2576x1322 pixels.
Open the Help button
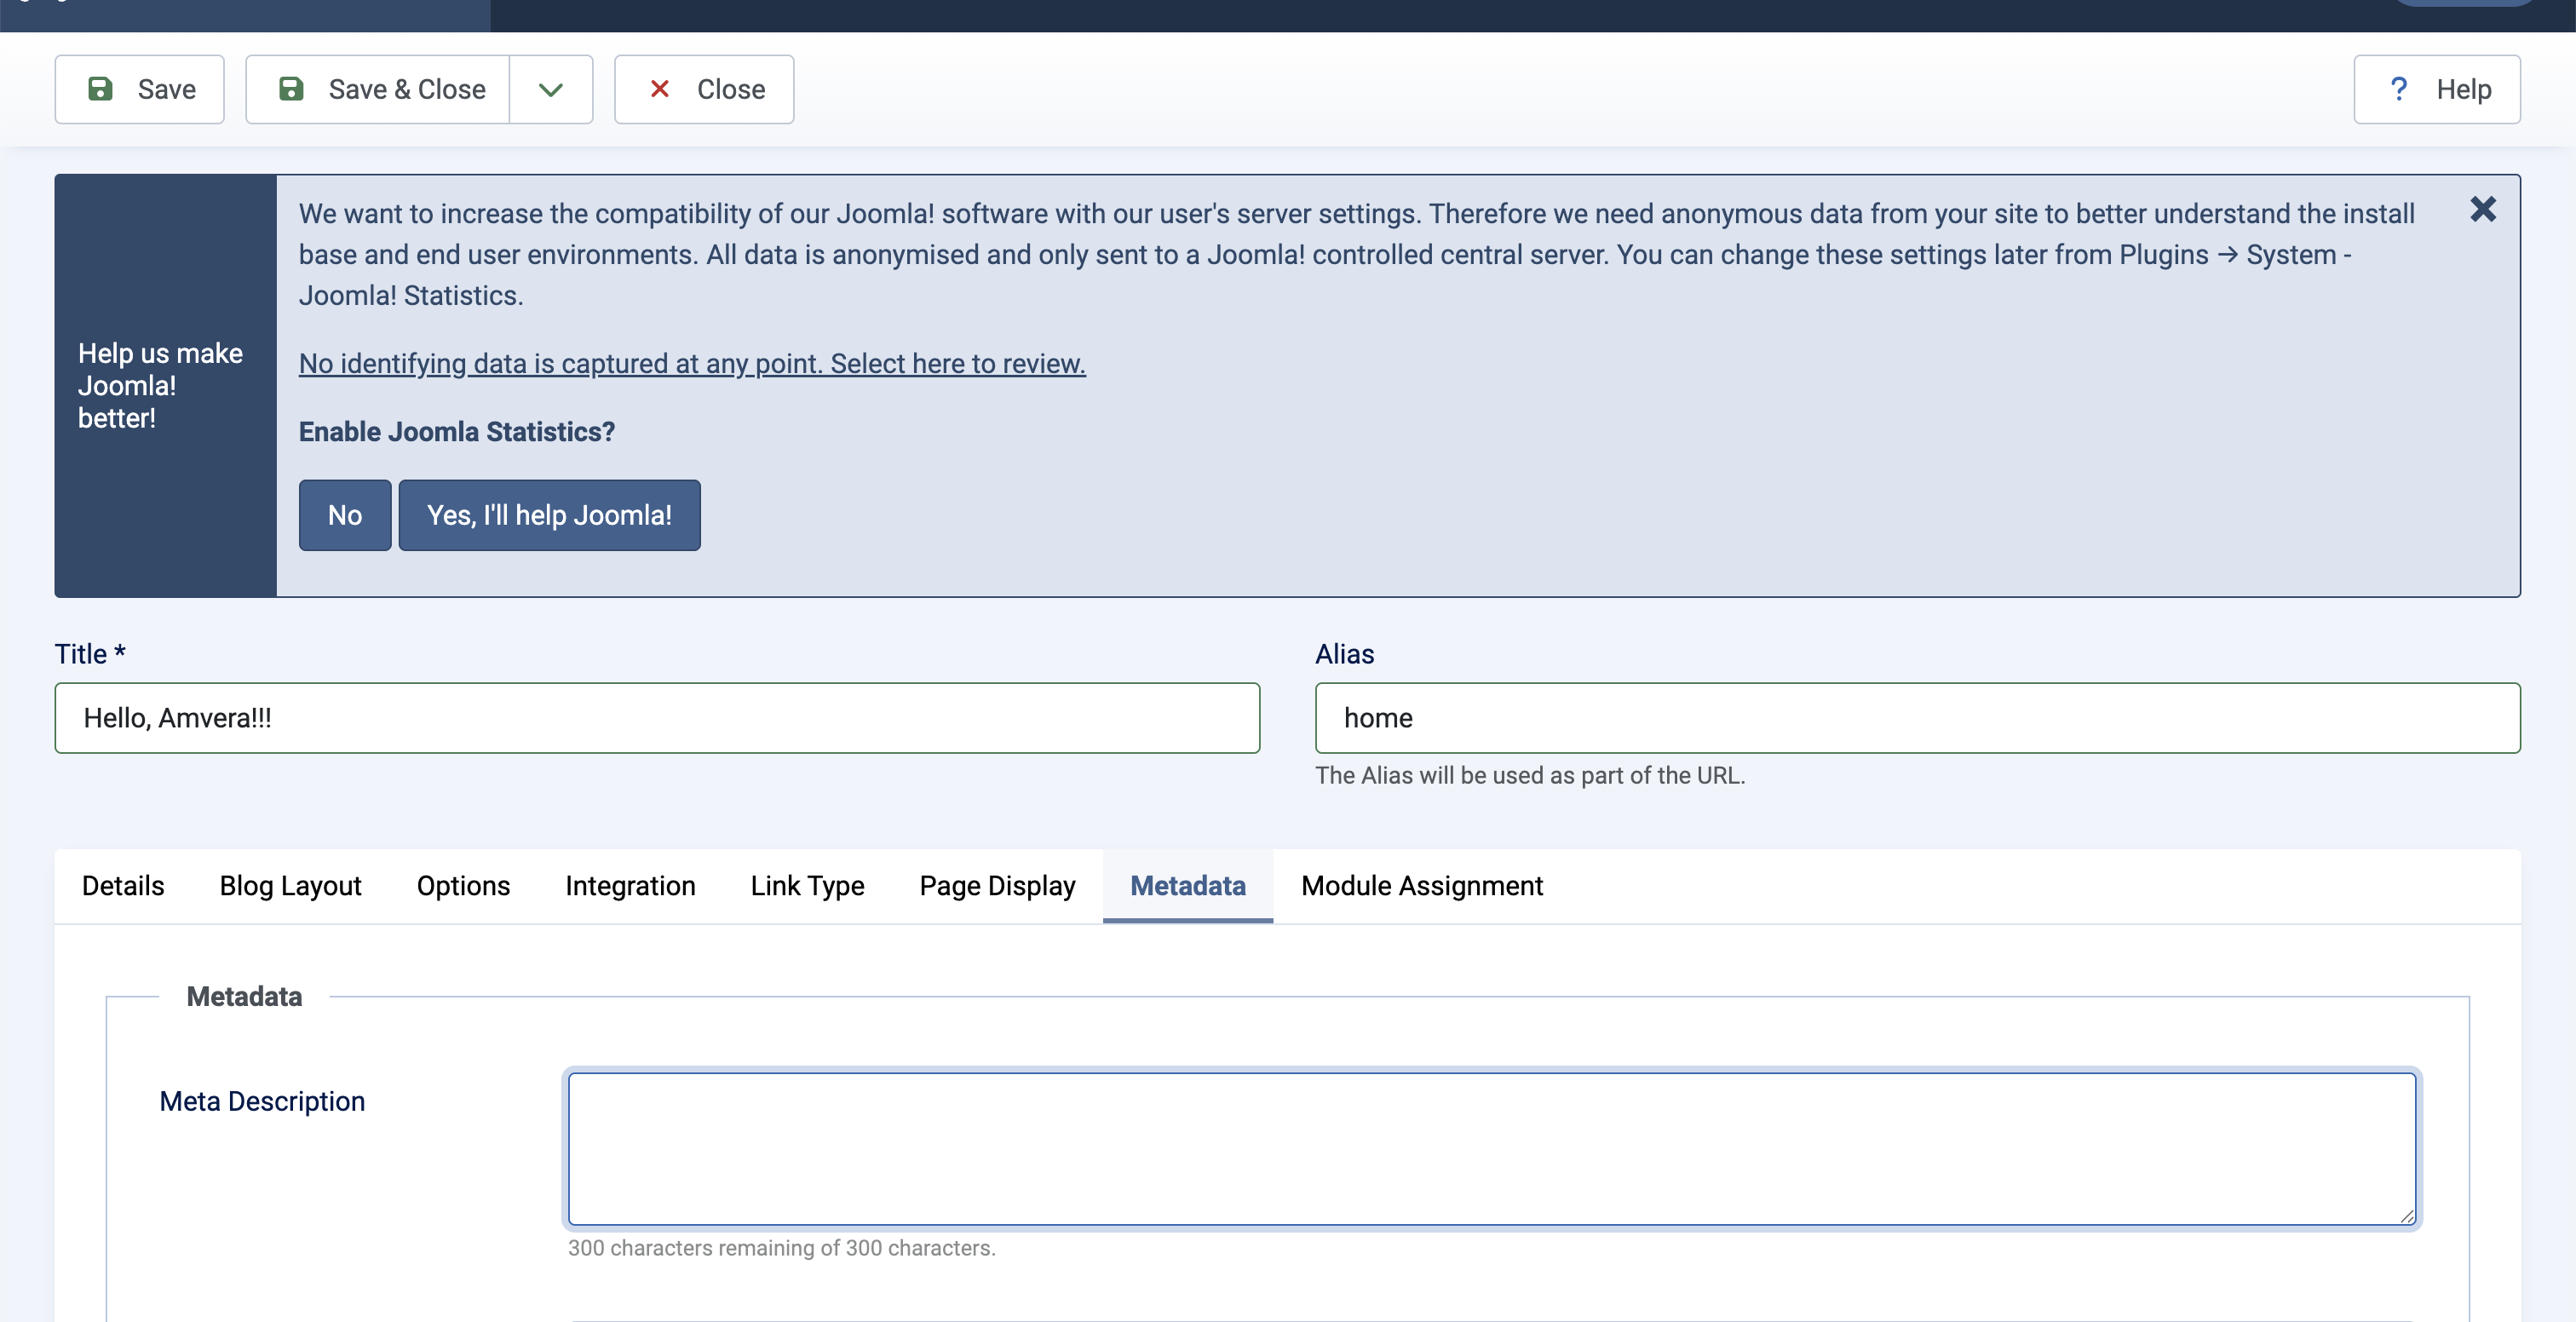[2436, 89]
